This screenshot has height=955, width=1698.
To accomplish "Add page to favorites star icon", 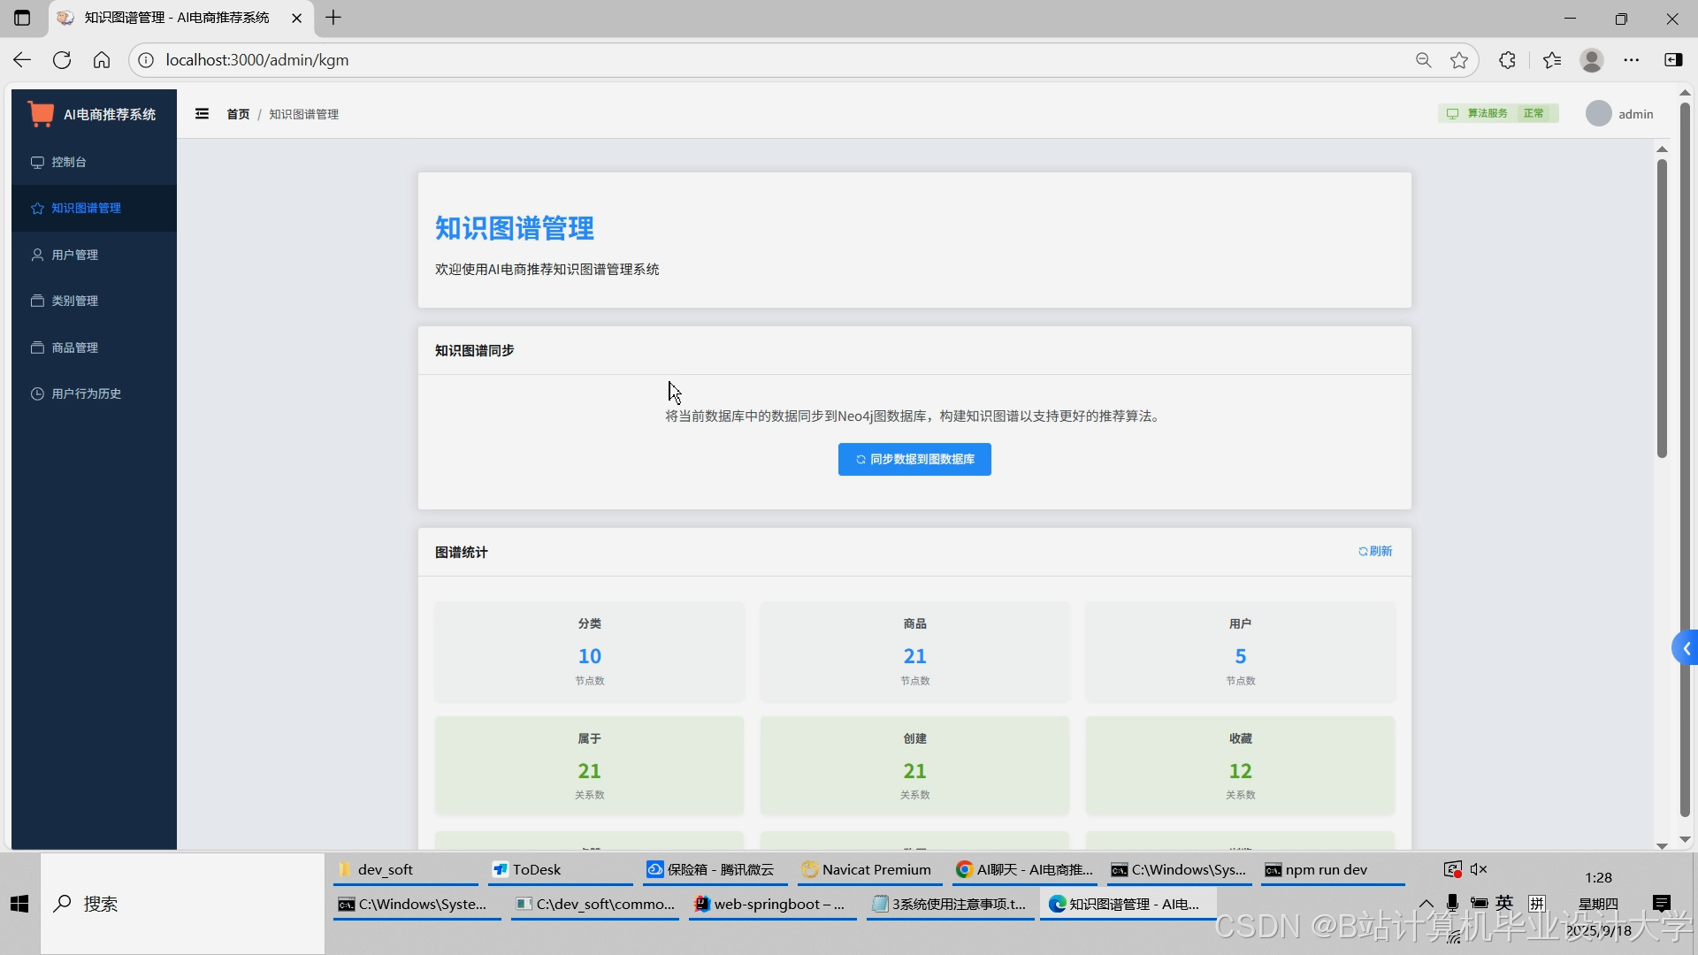I will [1459, 60].
